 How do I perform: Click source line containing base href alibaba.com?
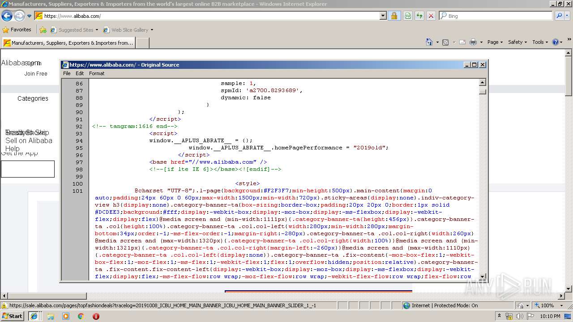pos(208,162)
